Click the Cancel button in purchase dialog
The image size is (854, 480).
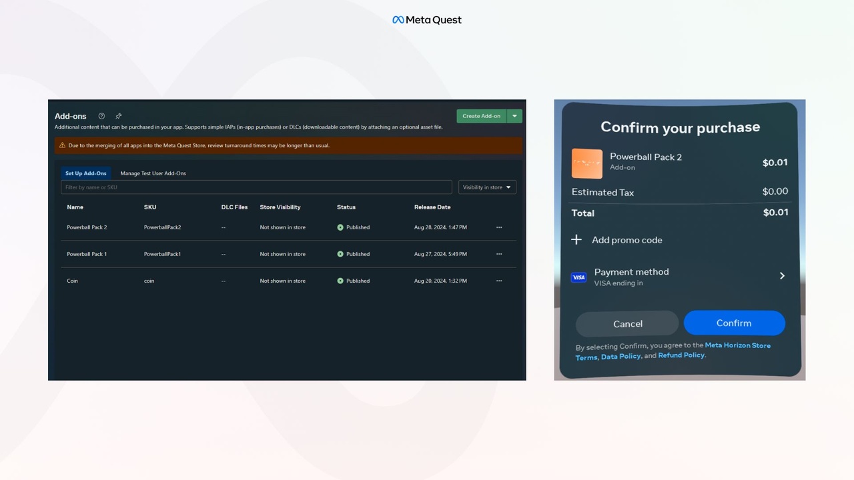627,323
